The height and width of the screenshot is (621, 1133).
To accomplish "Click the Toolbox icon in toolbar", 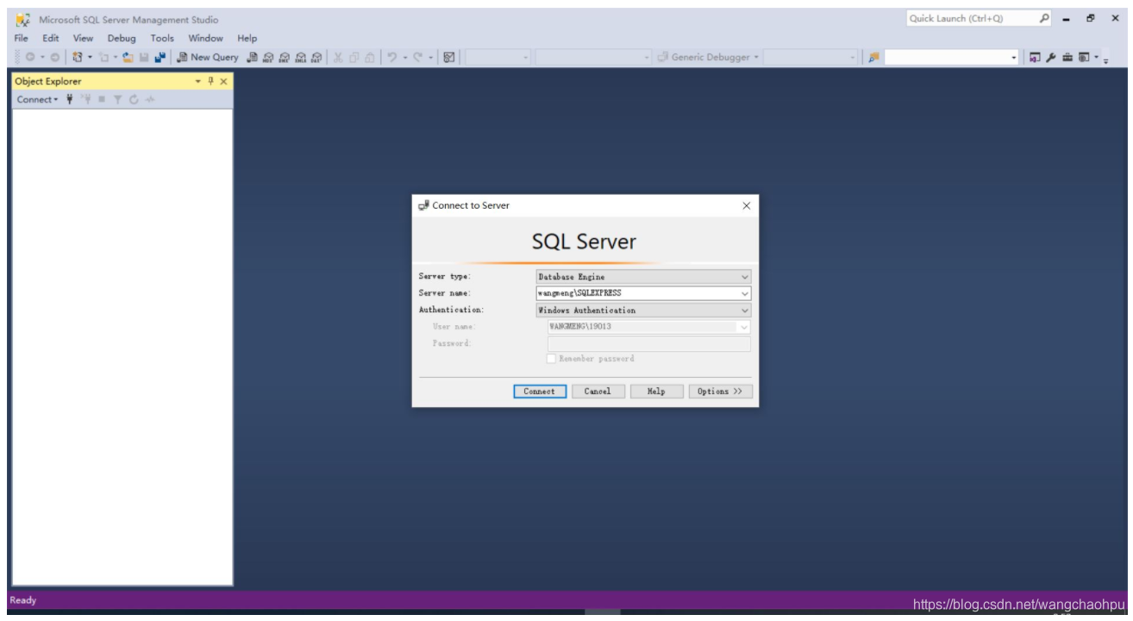I will 1069,57.
